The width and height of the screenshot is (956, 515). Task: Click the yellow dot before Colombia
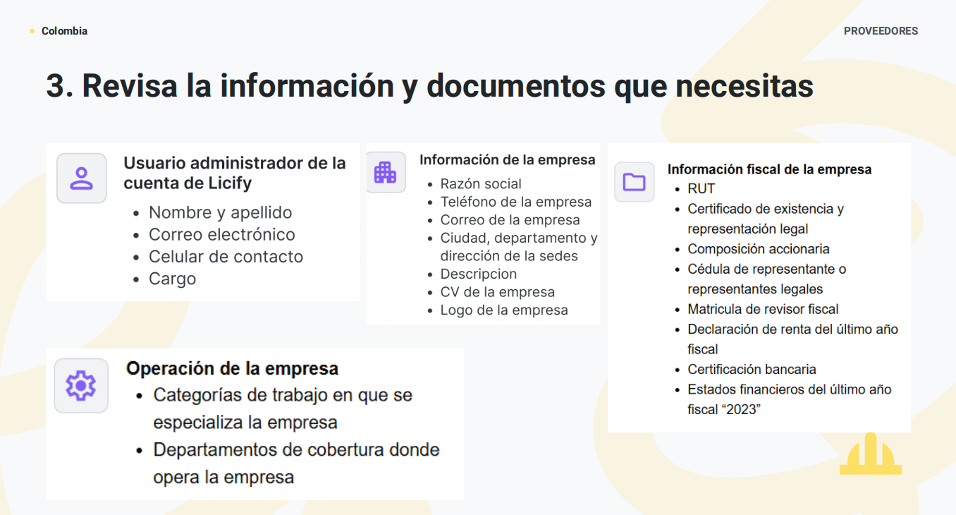tap(32, 31)
